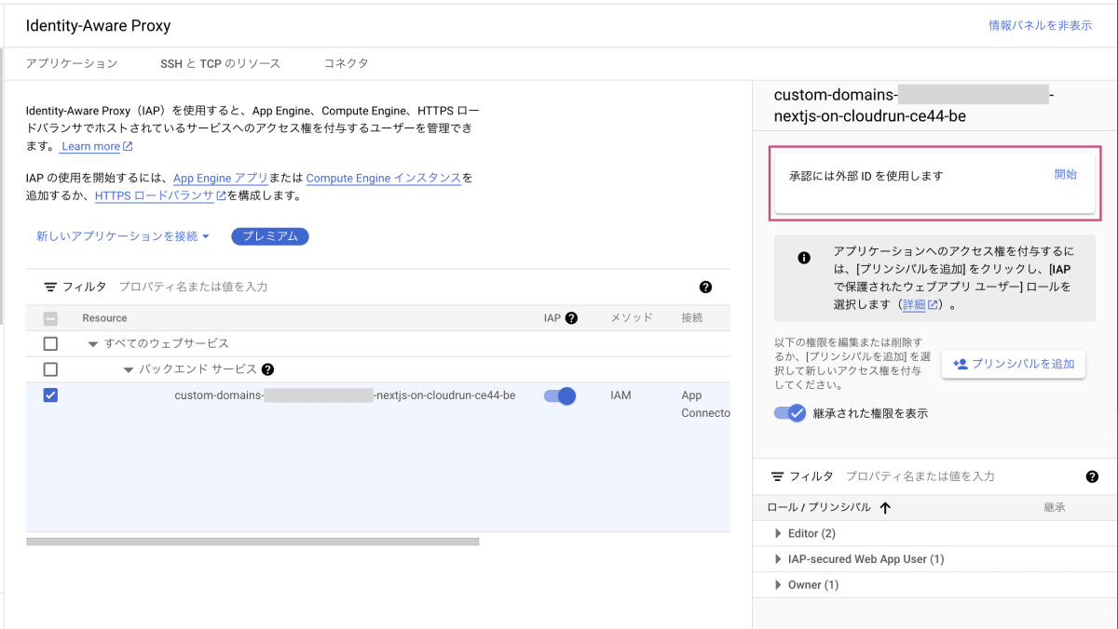
Task: Click 情報パネルを非表示 link
Action: coord(1040,25)
